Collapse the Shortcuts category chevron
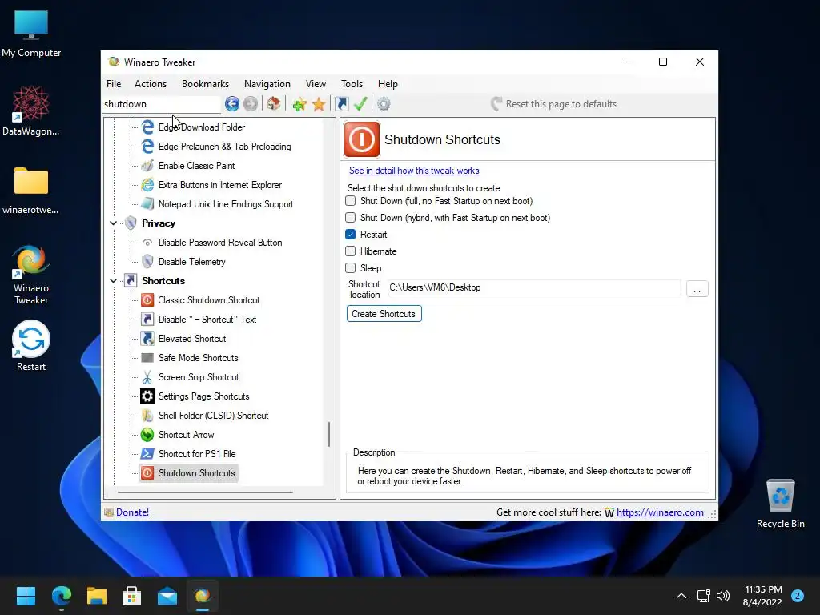The width and height of the screenshot is (820, 615). point(113,281)
